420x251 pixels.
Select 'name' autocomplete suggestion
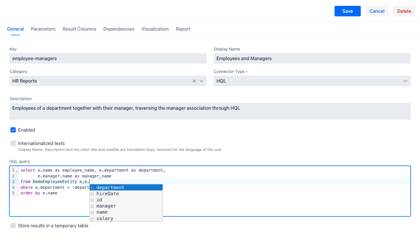pos(126,212)
